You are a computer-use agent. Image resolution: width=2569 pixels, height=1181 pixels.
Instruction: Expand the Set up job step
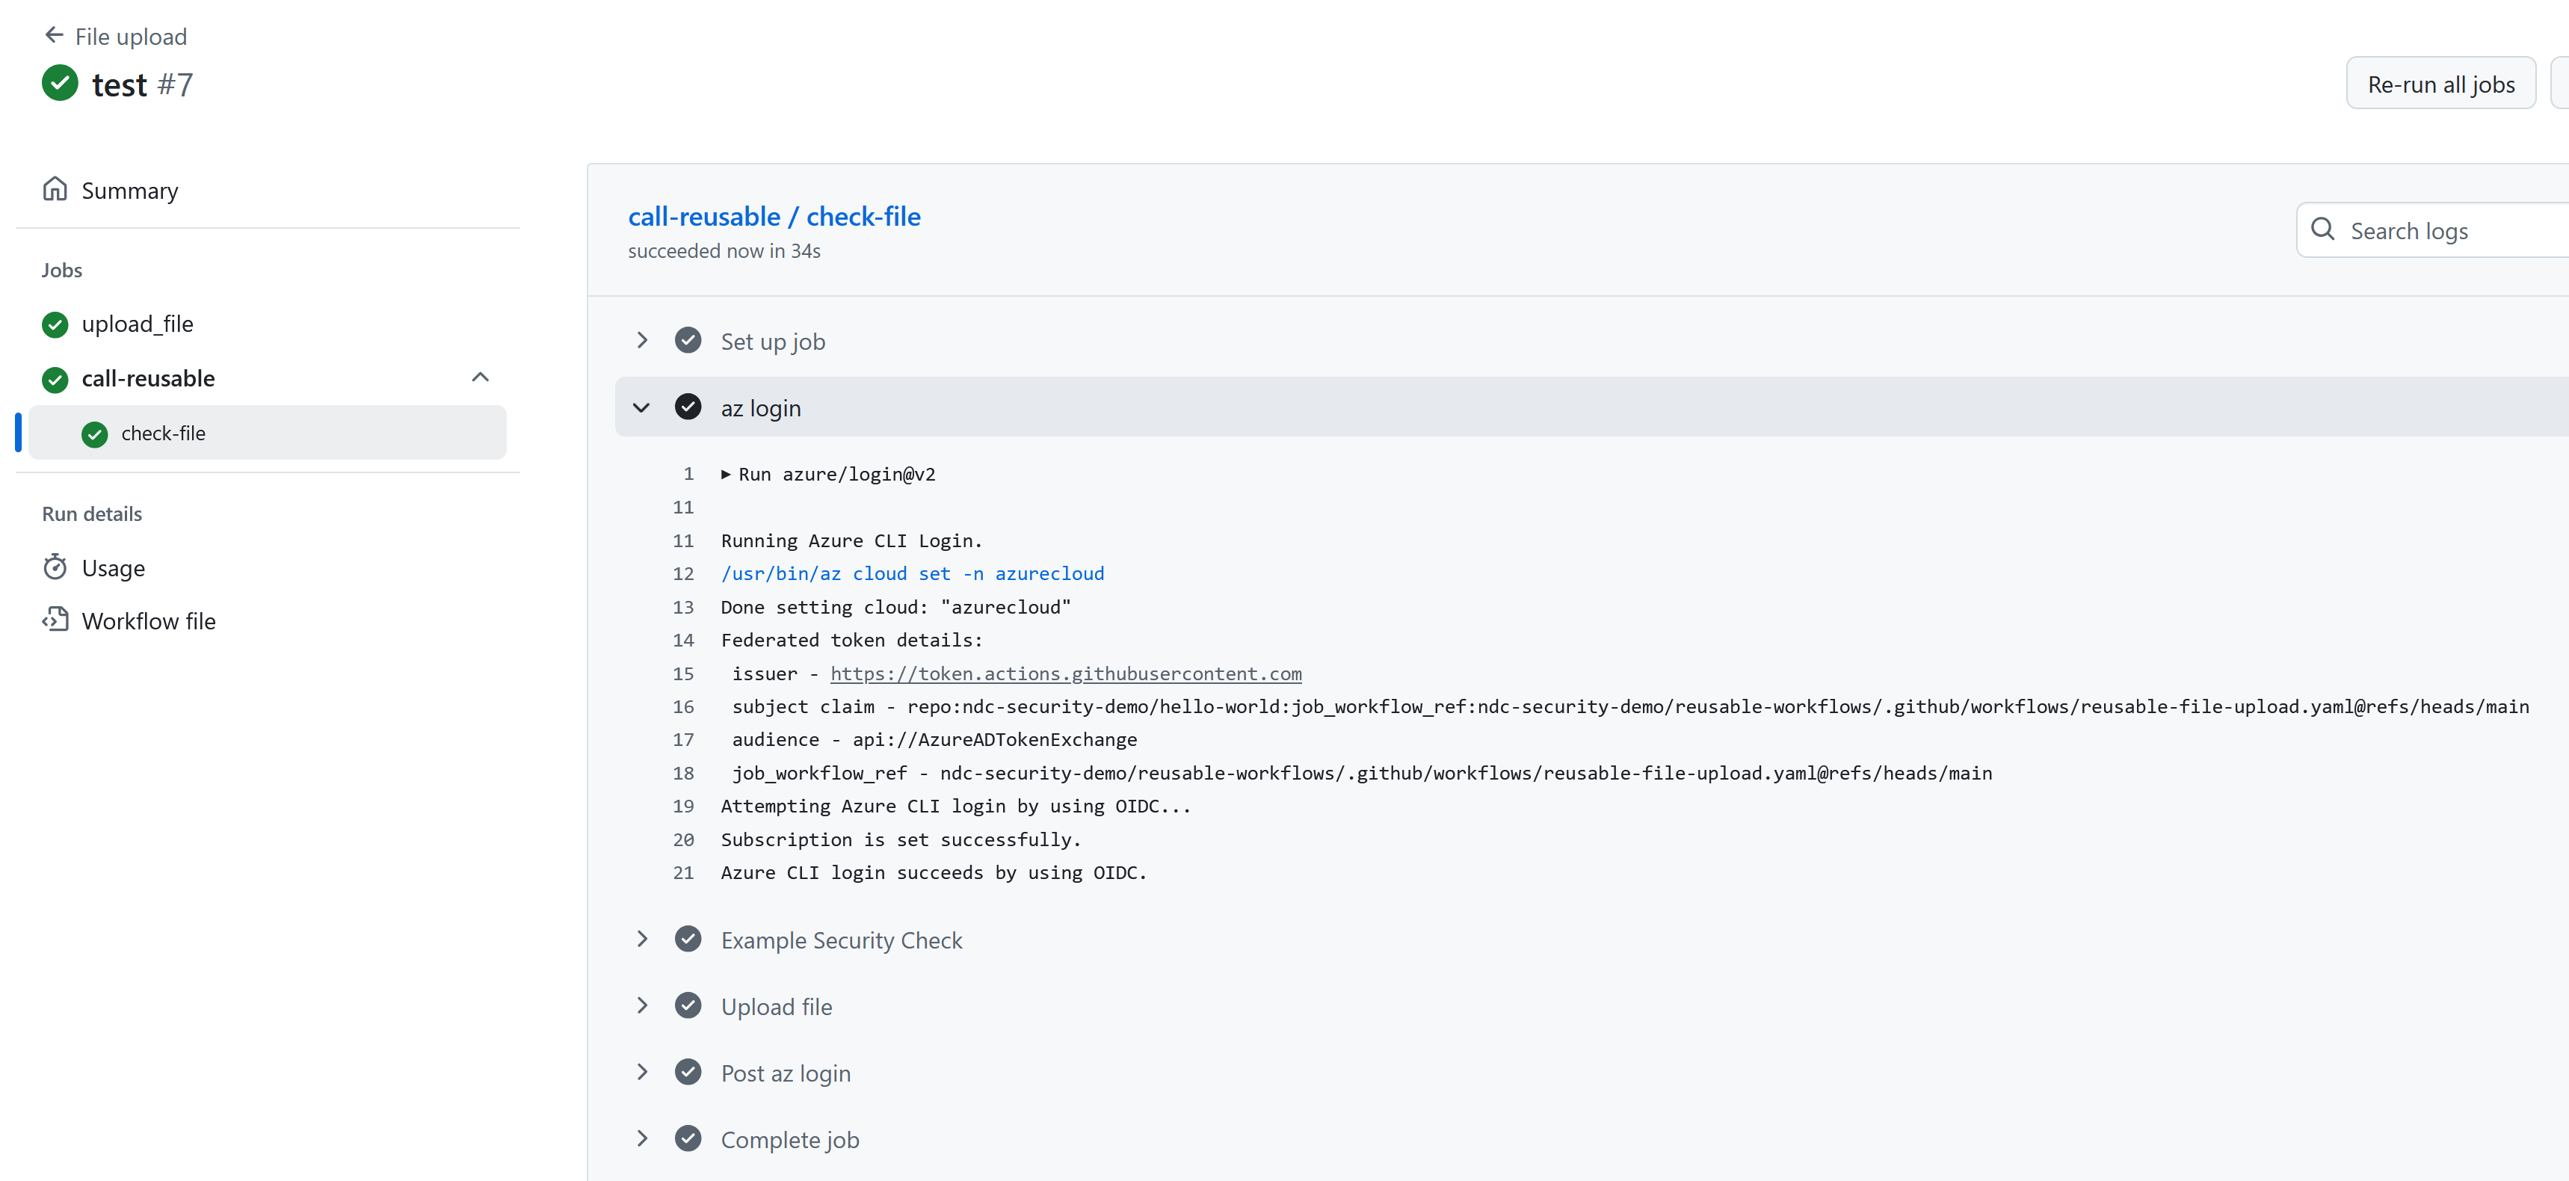[x=642, y=339]
